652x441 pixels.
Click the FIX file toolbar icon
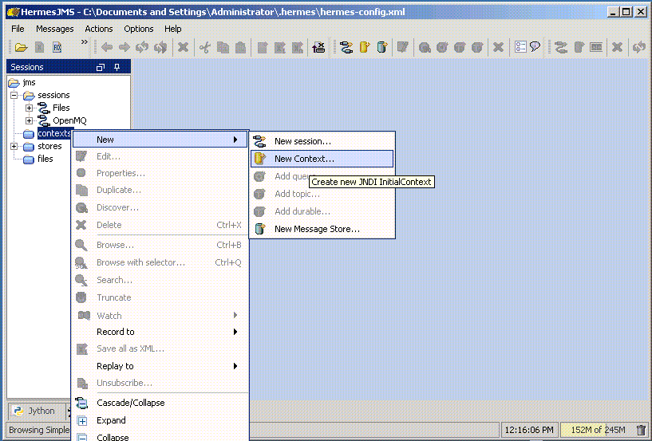pos(57,48)
